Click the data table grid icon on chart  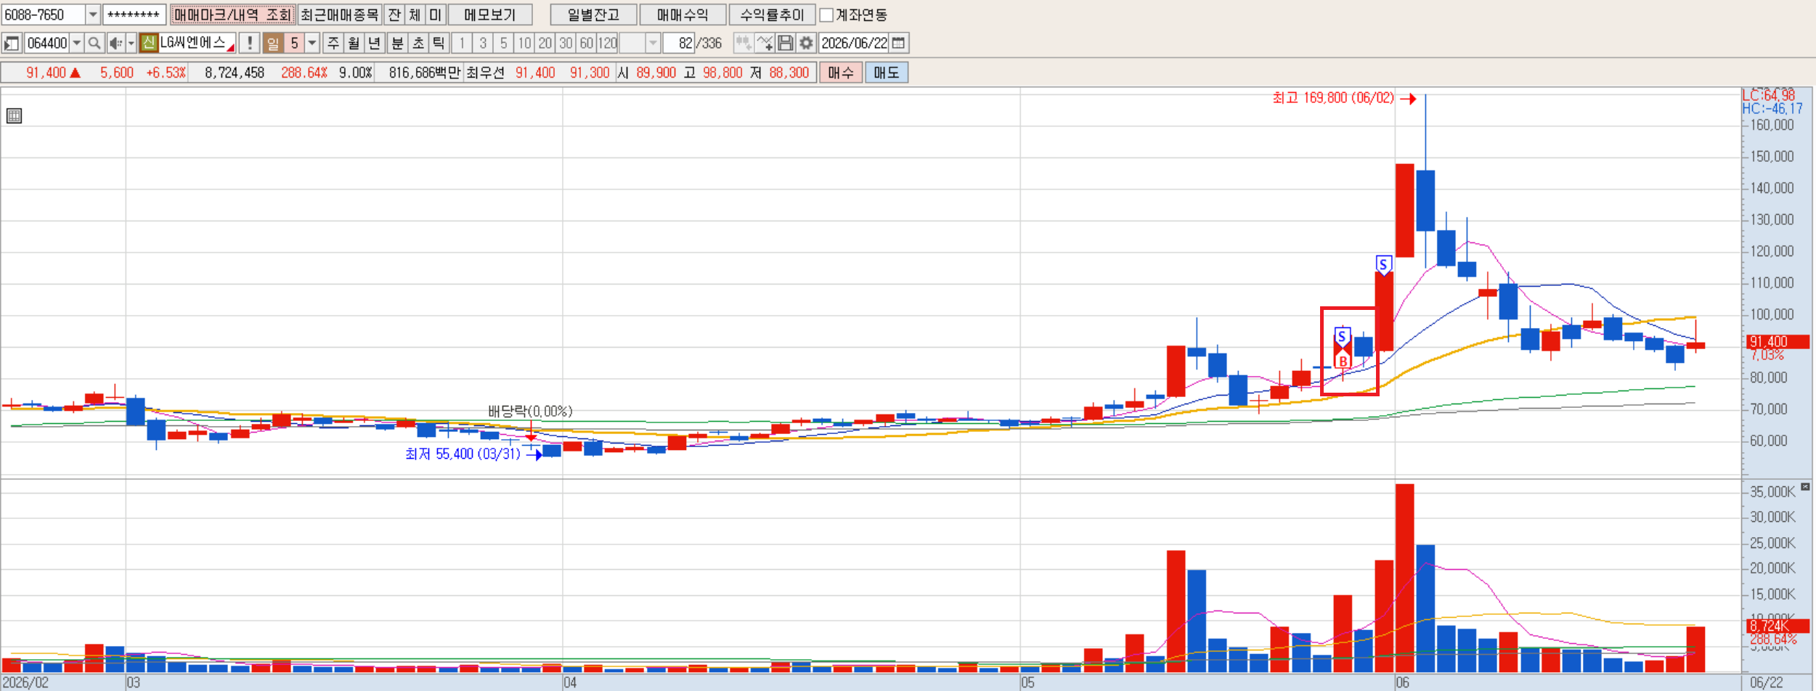coord(15,116)
